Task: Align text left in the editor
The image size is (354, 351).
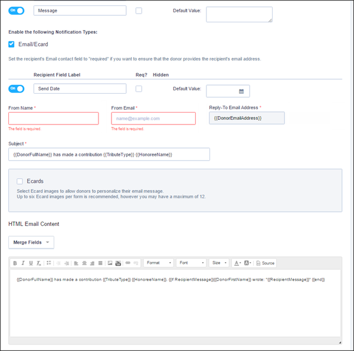Action: pyautogui.click(x=76, y=263)
